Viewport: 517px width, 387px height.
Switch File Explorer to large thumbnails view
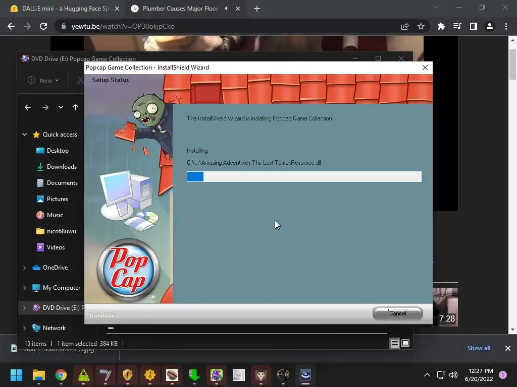tap(405, 344)
